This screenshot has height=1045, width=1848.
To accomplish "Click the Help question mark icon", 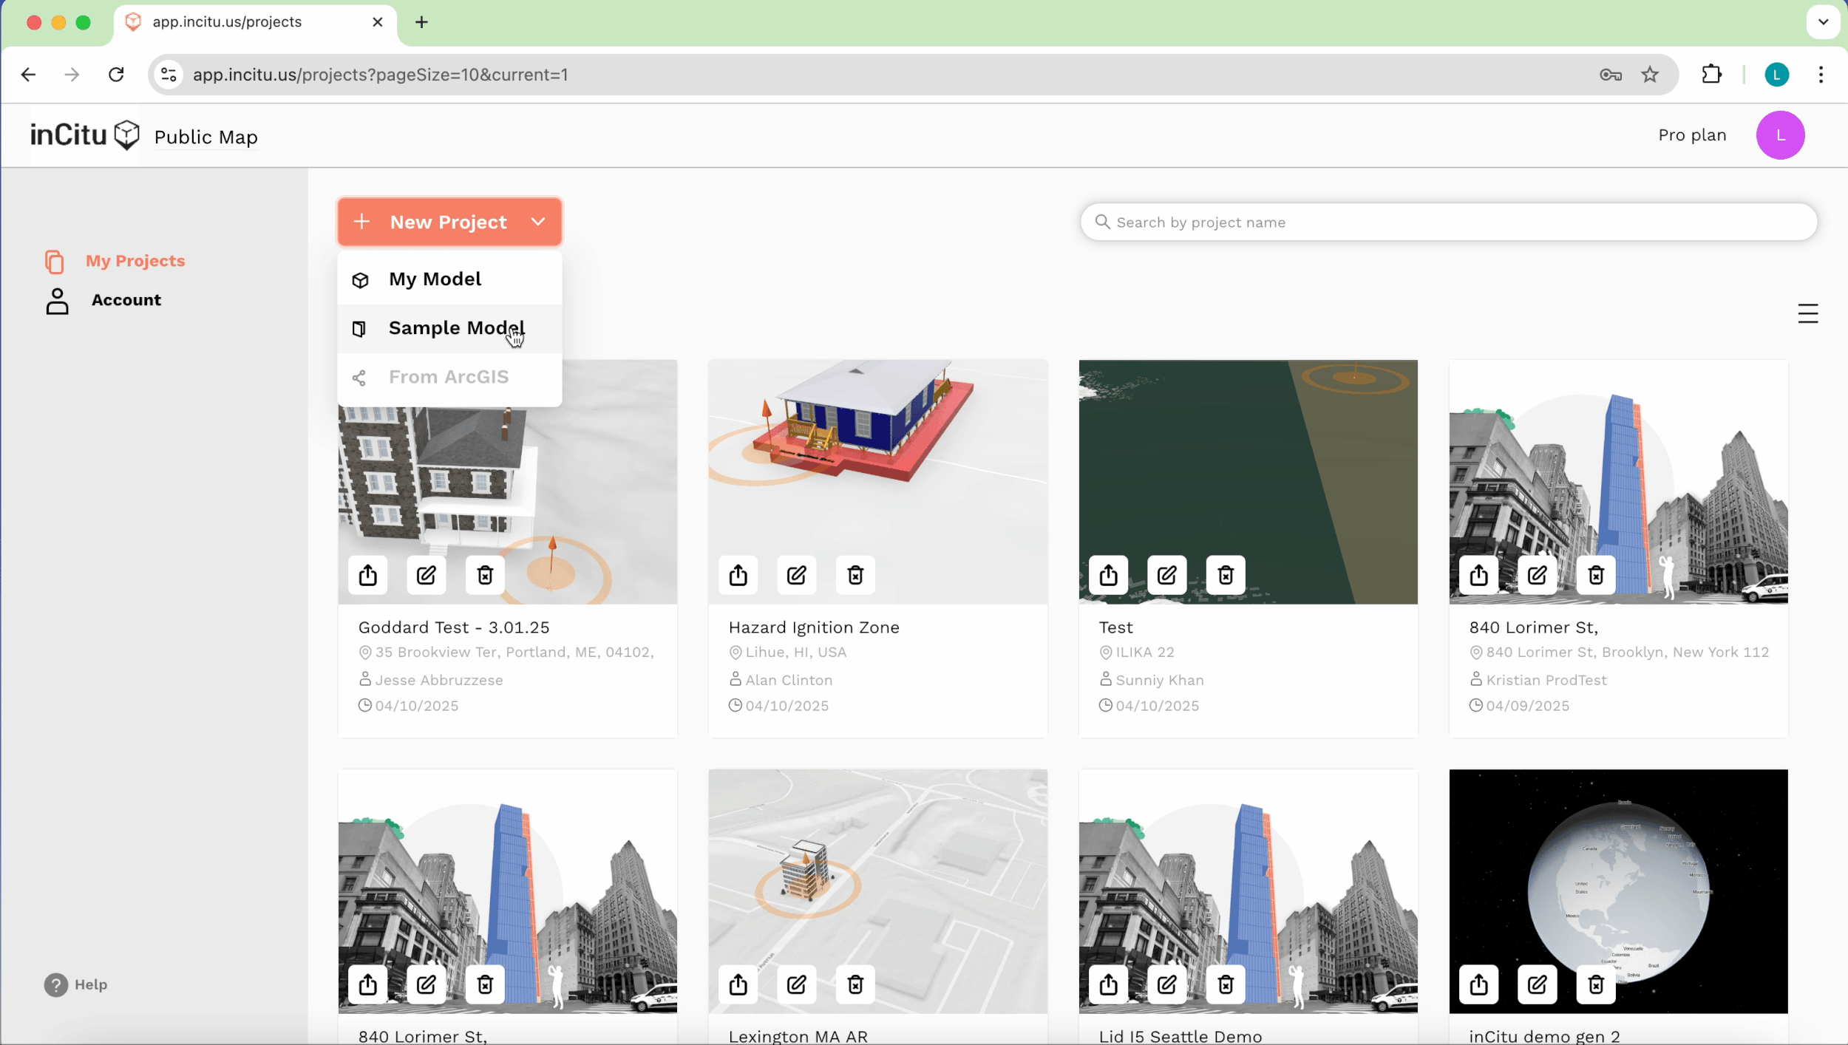I will (x=56, y=984).
